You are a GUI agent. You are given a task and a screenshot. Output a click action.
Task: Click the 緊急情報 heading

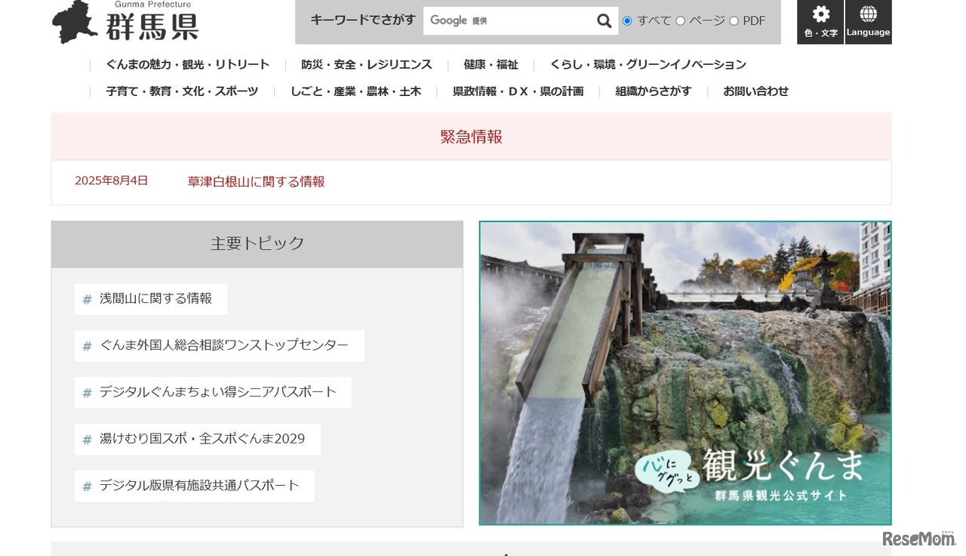[x=472, y=137]
